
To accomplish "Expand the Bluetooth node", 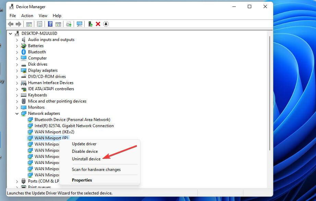I will (17, 52).
